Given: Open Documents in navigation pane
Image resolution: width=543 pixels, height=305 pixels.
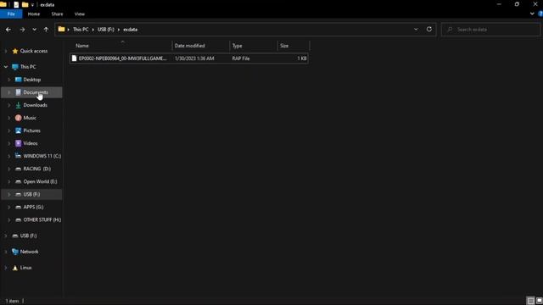Looking at the screenshot, I should pos(36,92).
